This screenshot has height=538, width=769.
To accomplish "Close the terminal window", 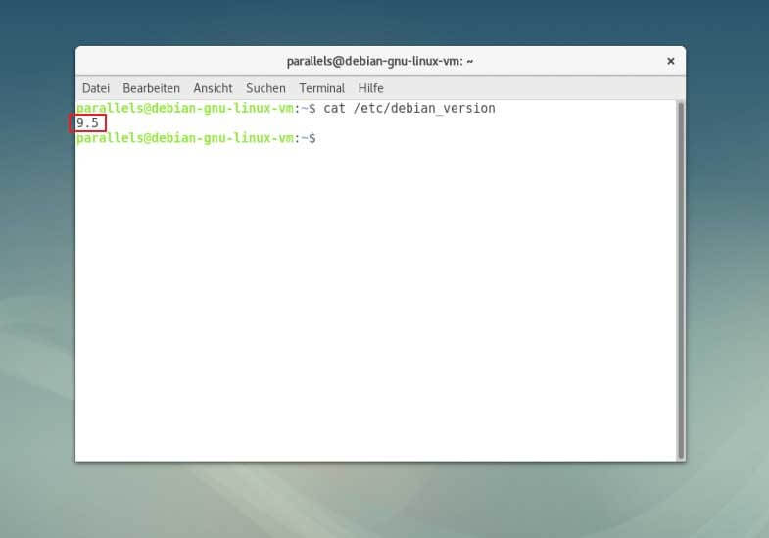I will [670, 61].
